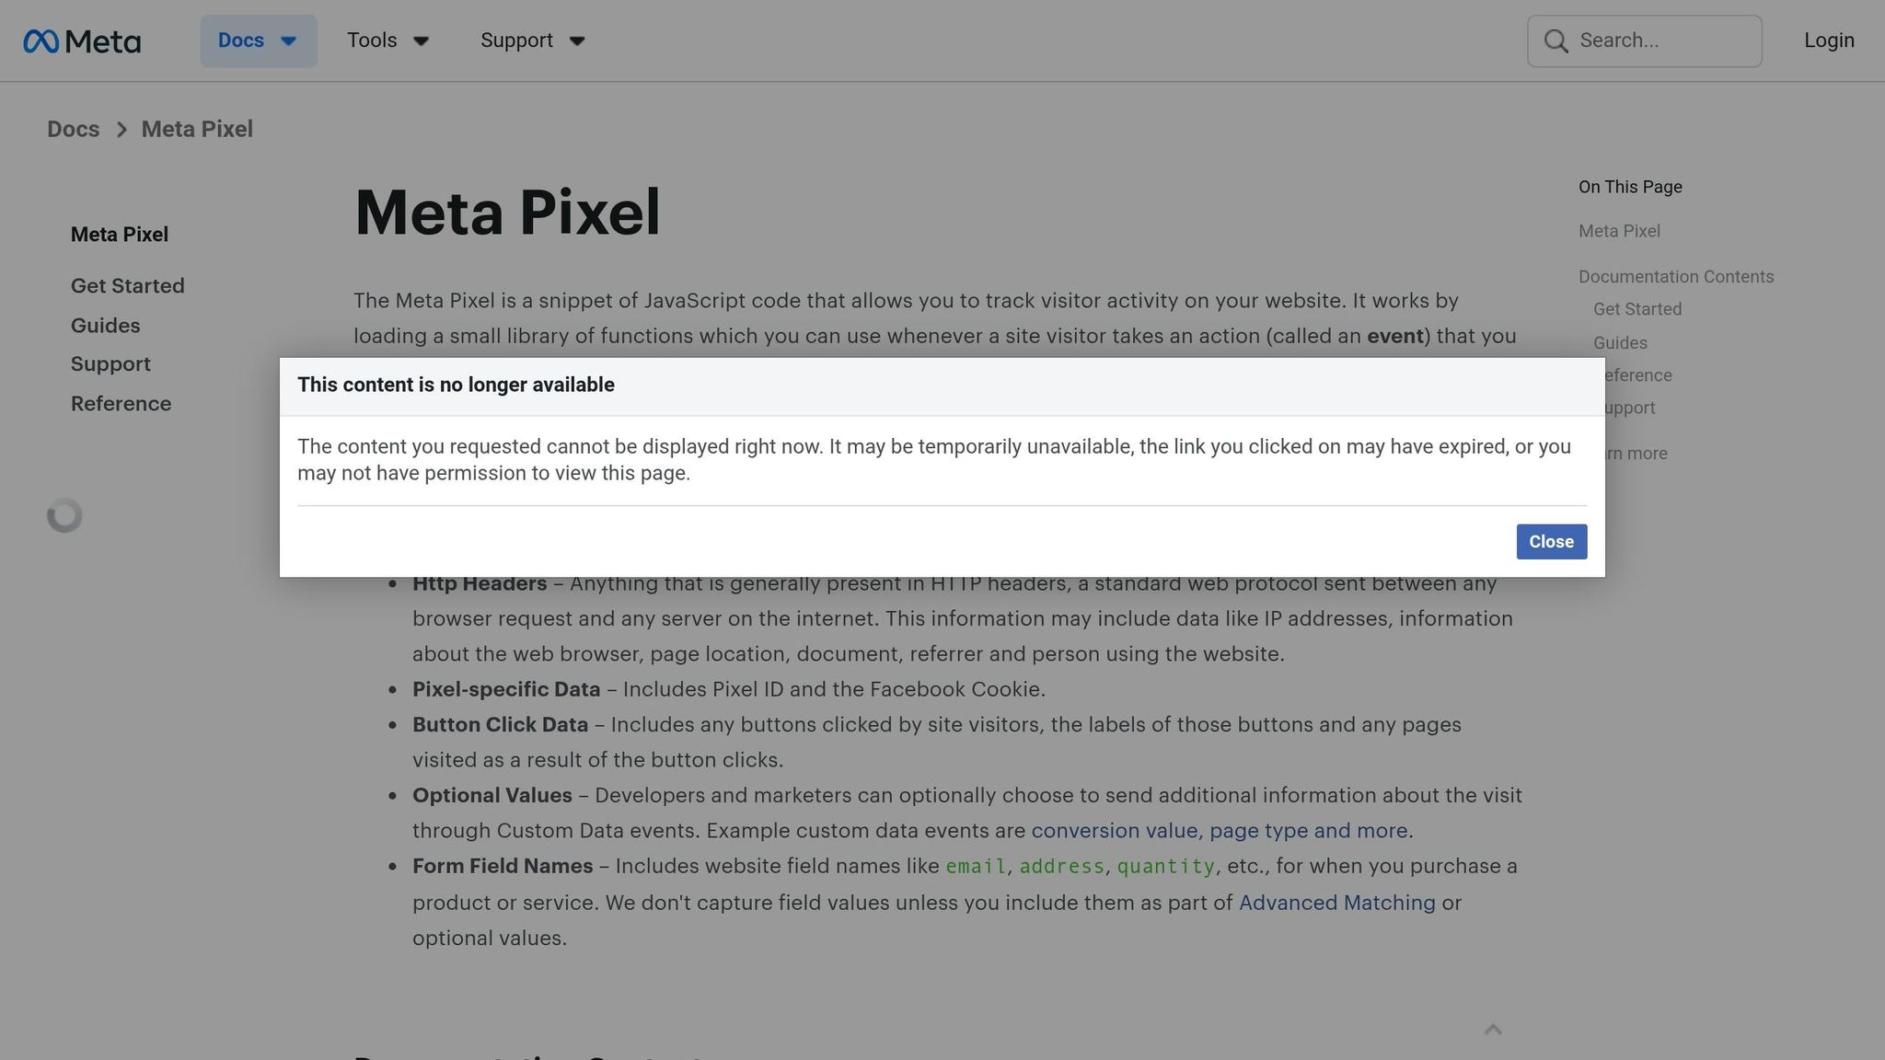This screenshot has width=1885, height=1060.
Task: Select Meta Pixel in the breadcrumb
Action: [x=196, y=130]
